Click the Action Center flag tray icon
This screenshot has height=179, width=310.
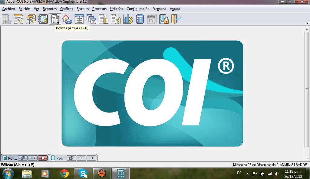pos(255,174)
